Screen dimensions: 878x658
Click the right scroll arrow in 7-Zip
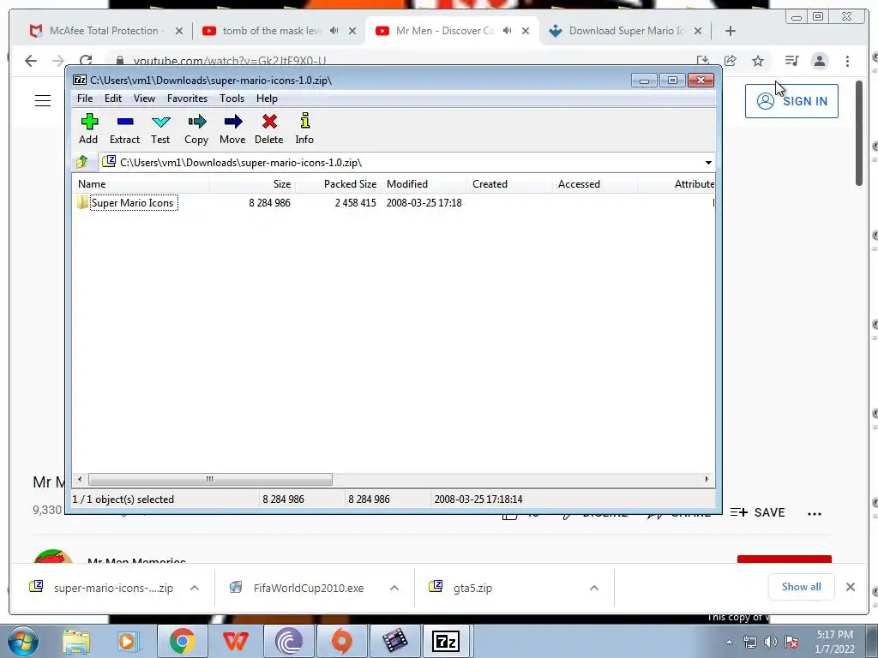click(707, 480)
